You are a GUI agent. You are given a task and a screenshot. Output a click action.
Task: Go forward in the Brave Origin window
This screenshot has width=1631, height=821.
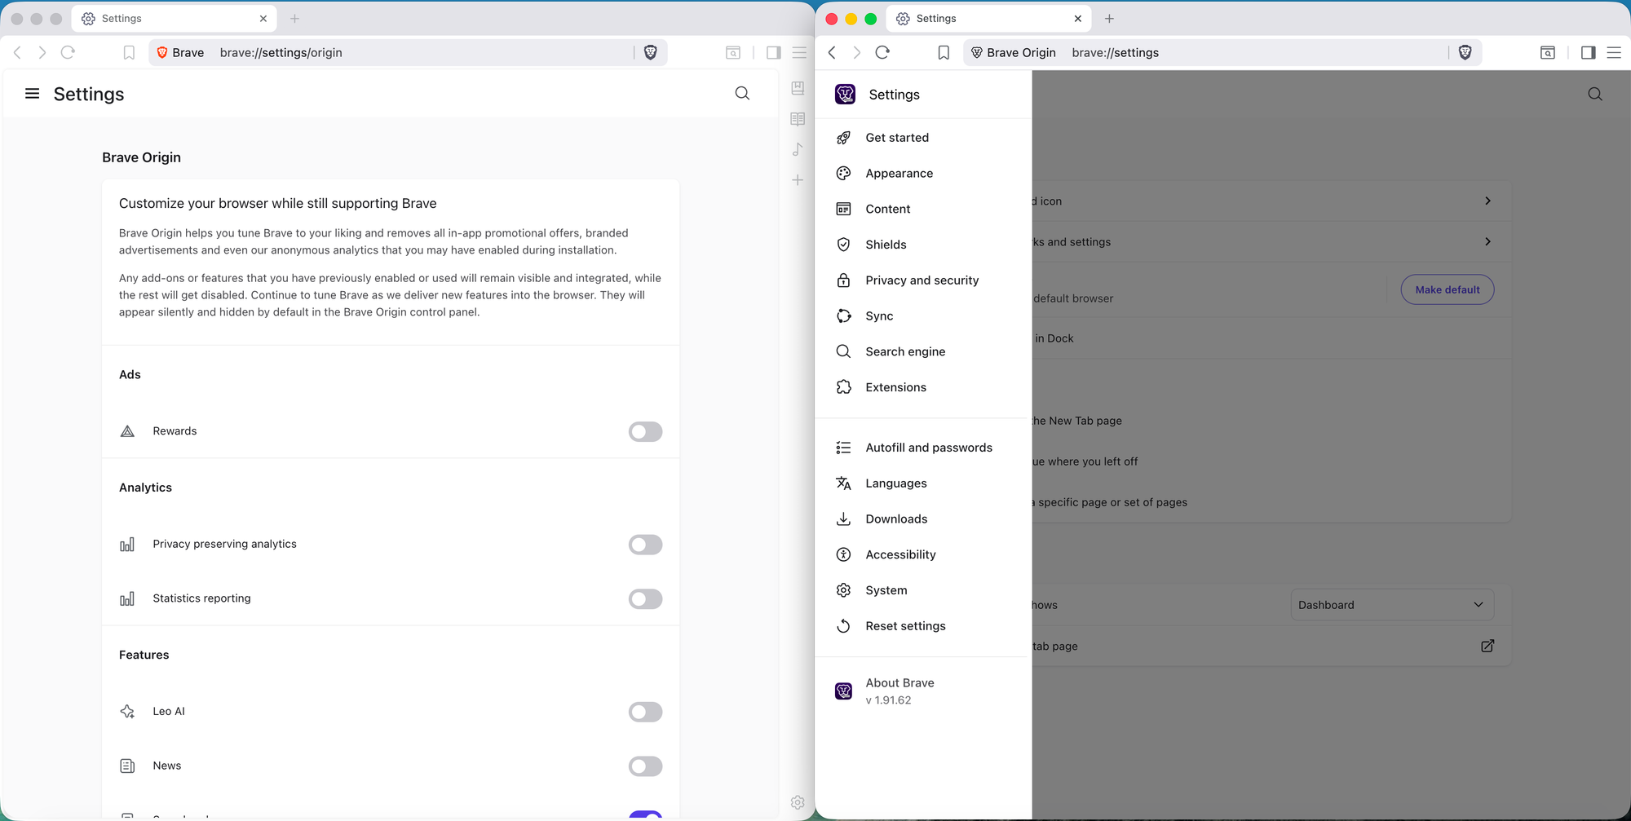[x=856, y=53]
